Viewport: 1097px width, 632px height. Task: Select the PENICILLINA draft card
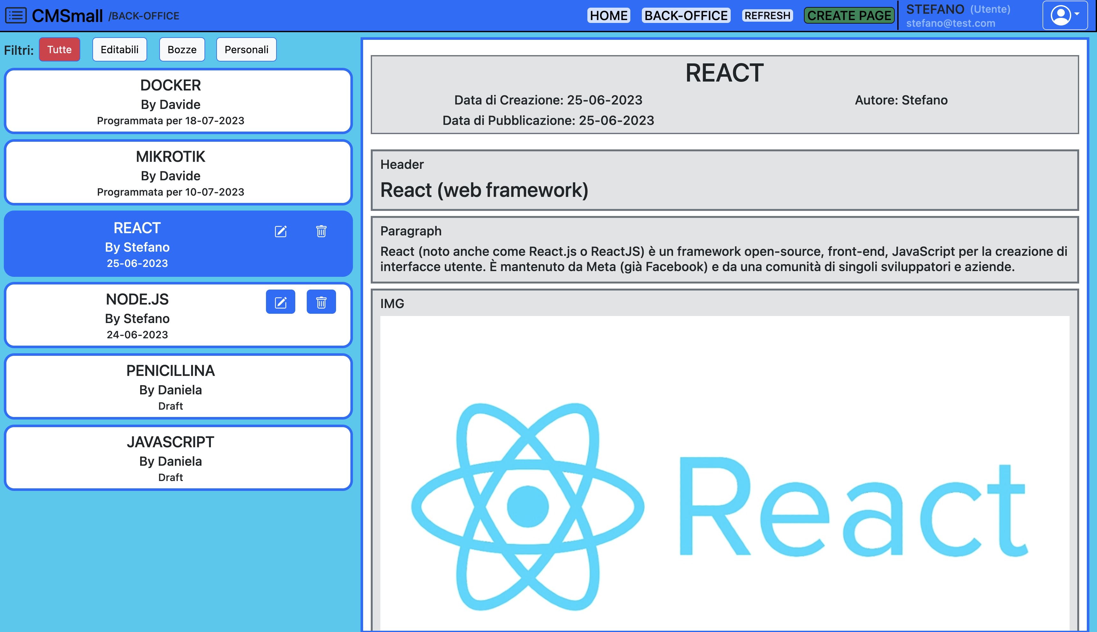178,386
